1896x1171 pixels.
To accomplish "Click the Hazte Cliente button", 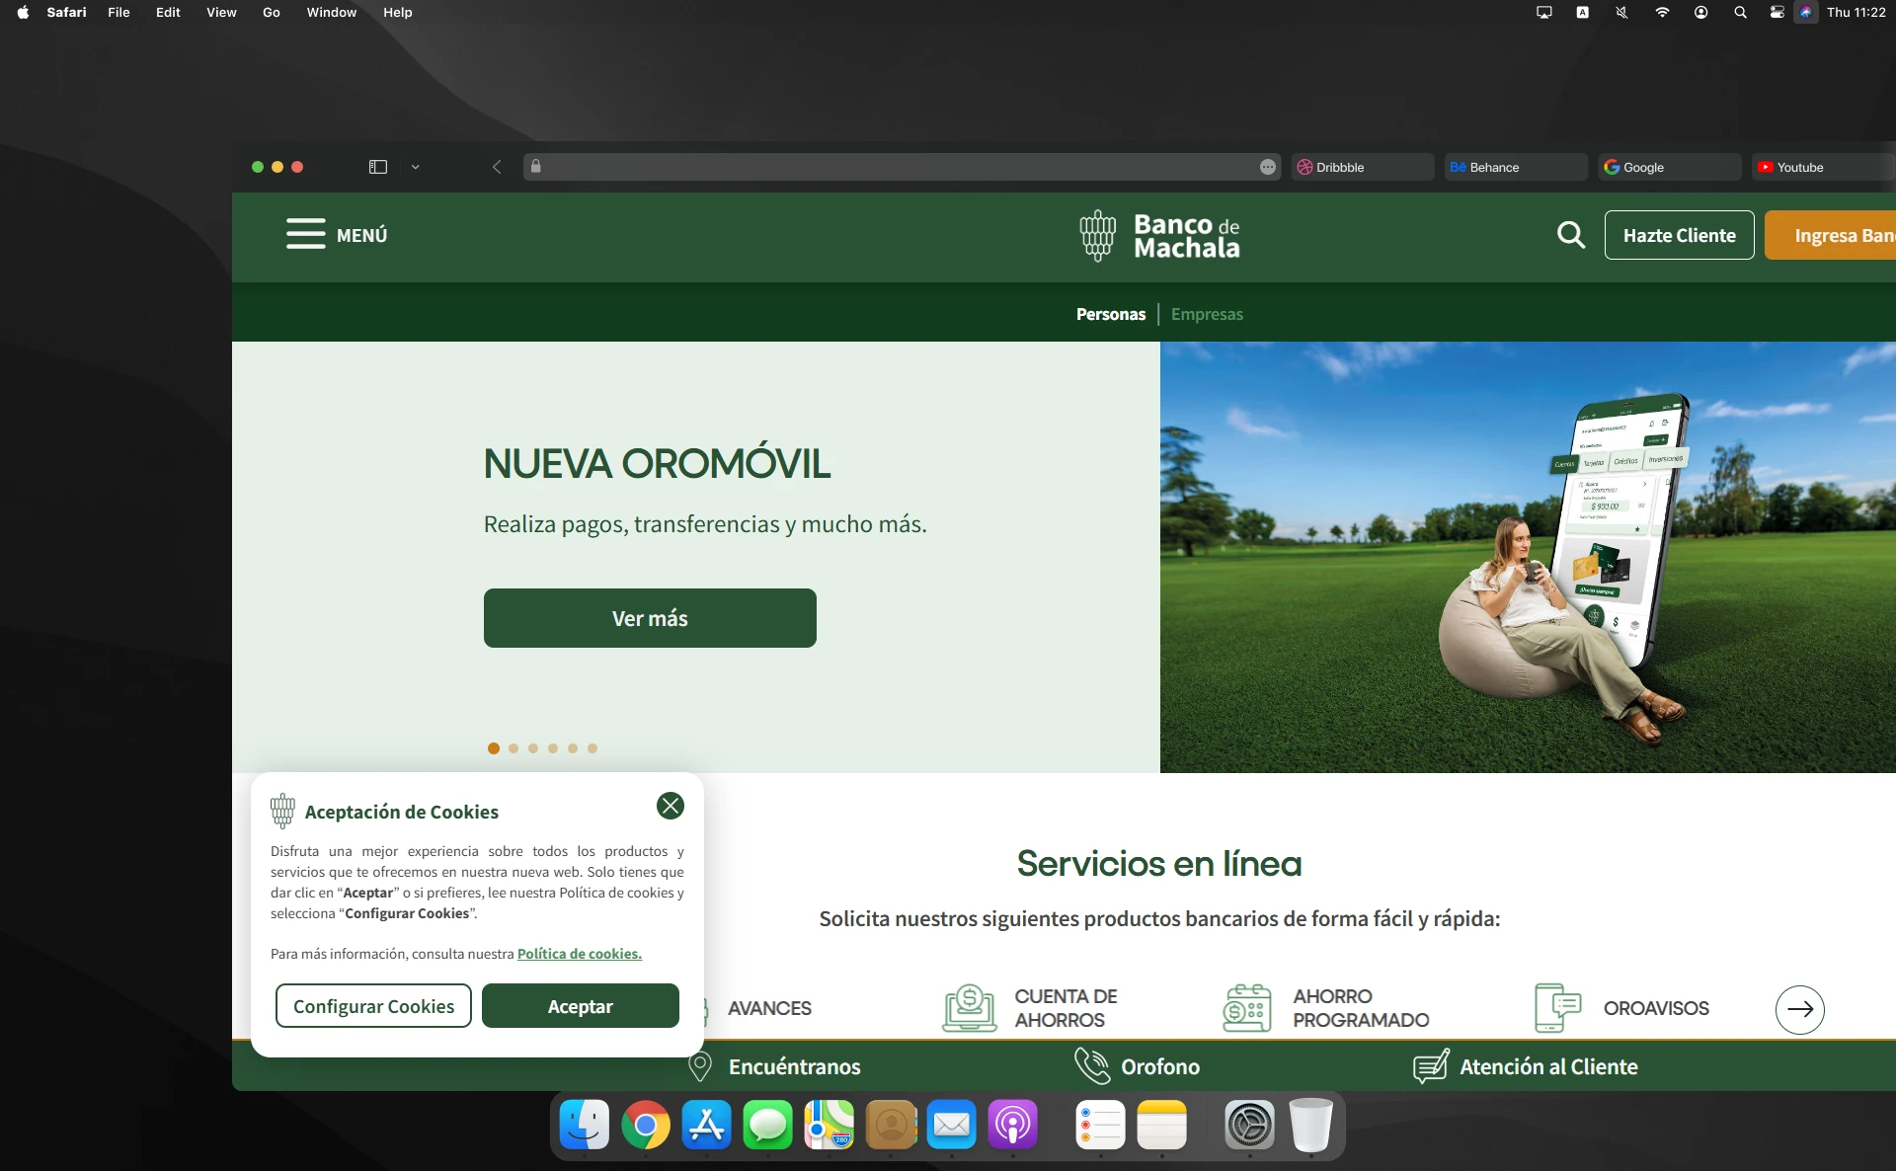I will coord(1679,235).
